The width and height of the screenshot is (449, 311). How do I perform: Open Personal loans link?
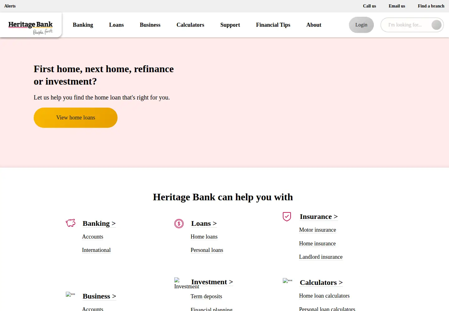coord(207,250)
